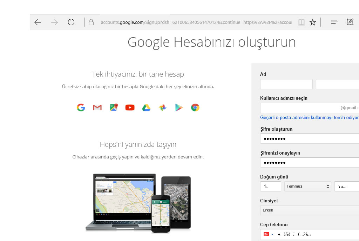The width and height of the screenshot is (359, 241).
Task: Click the 'Google Hesabınızı oluşturun' heading
Action: coord(211,43)
